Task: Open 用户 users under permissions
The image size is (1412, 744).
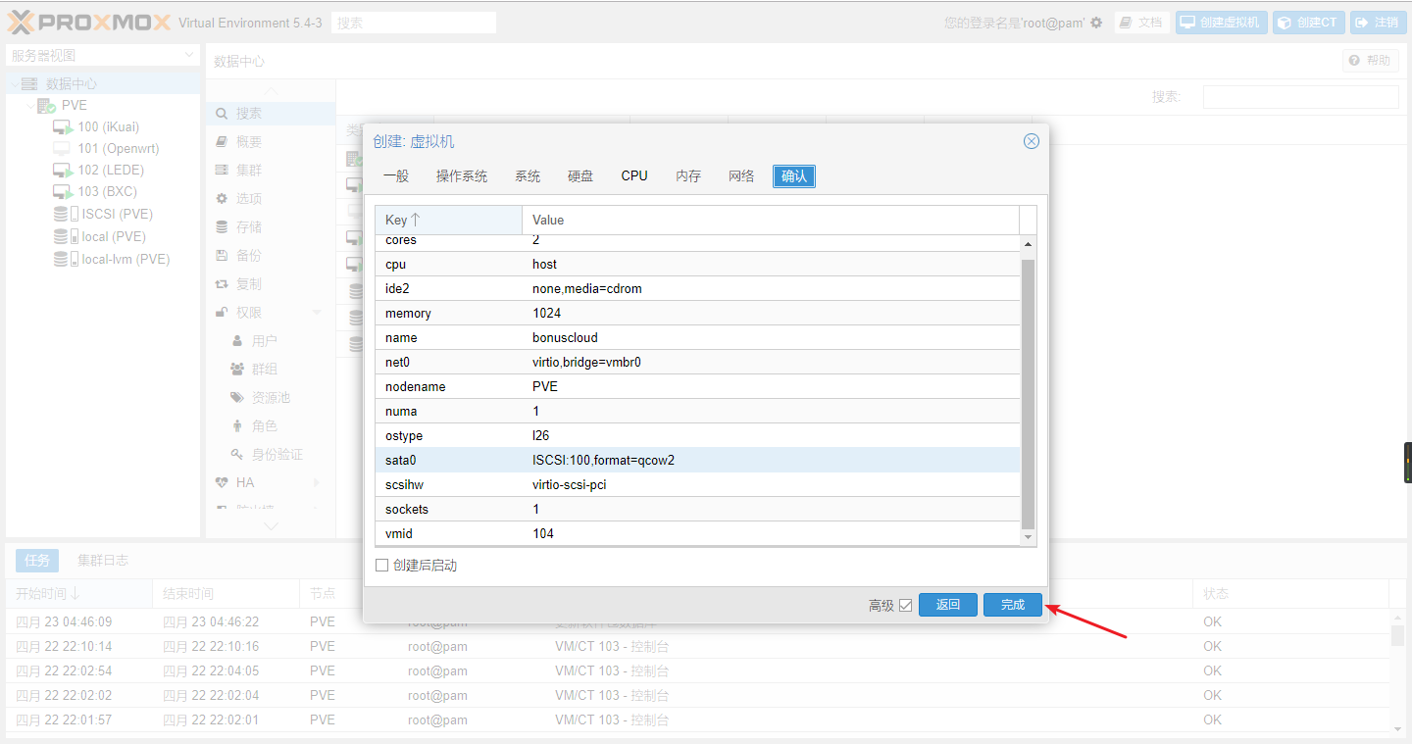Action: pos(270,341)
